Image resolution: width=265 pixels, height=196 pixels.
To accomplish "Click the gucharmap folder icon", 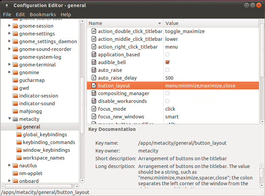I will point(15,80).
